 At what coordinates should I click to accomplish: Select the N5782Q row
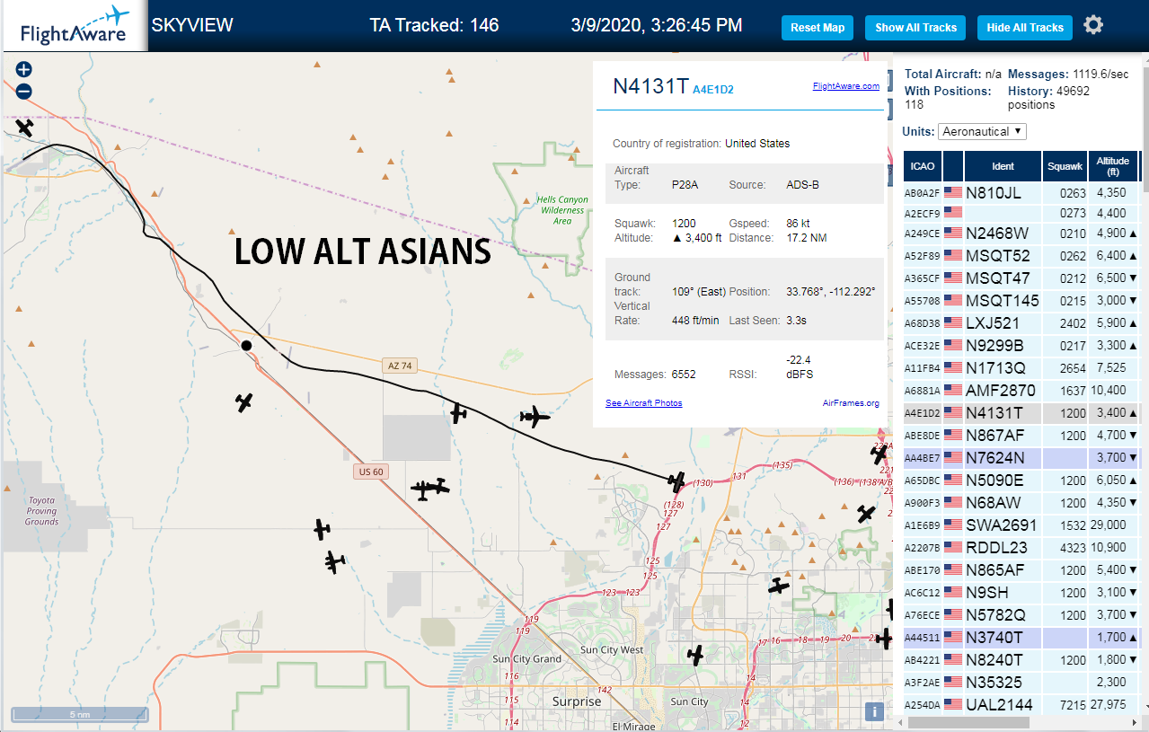point(1021,614)
